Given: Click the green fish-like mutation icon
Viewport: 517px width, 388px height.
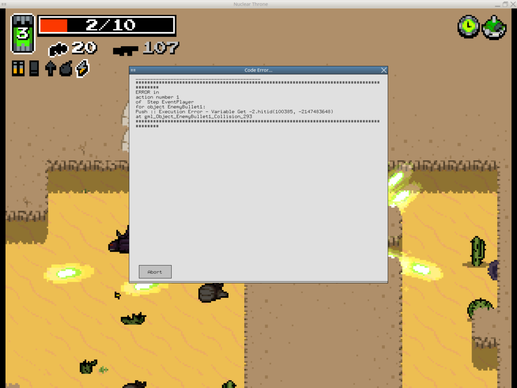Looking at the screenshot, I should pyautogui.click(x=494, y=27).
